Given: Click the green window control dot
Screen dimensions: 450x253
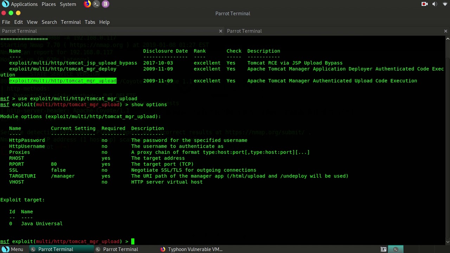Looking at the screenshot, I should pyautogui.click(x=11, y=13).
